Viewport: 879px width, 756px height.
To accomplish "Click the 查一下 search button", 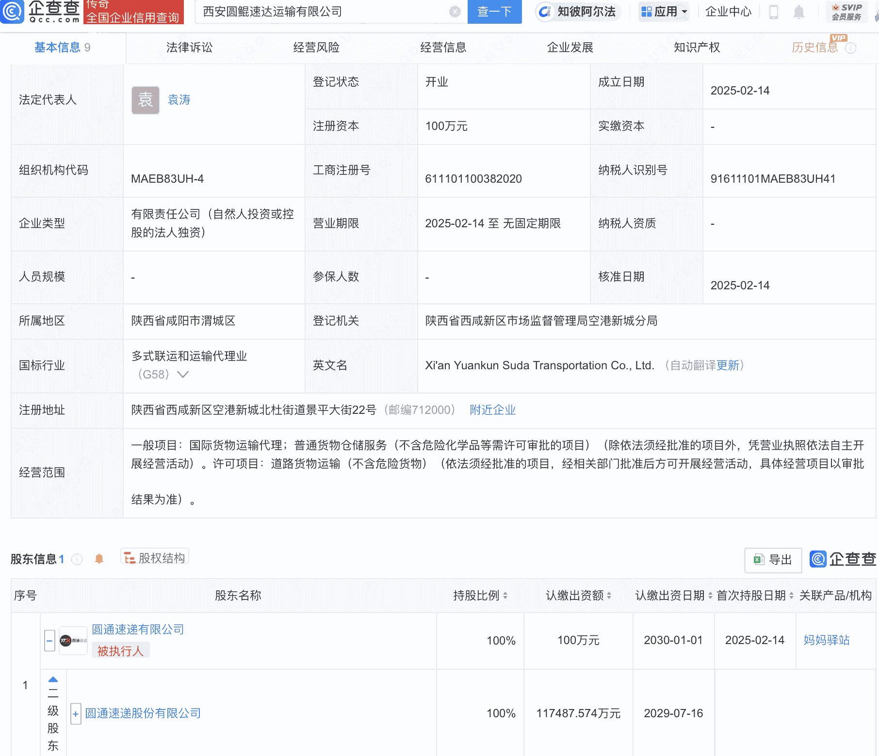I will coord(494,12).
